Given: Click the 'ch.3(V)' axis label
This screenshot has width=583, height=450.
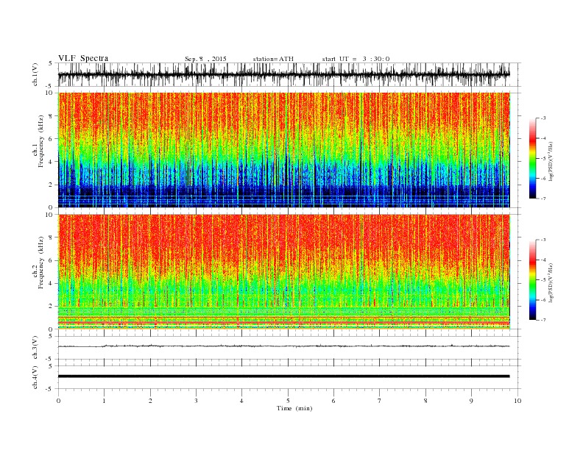Looking at the screenshot, I should 35,348.
